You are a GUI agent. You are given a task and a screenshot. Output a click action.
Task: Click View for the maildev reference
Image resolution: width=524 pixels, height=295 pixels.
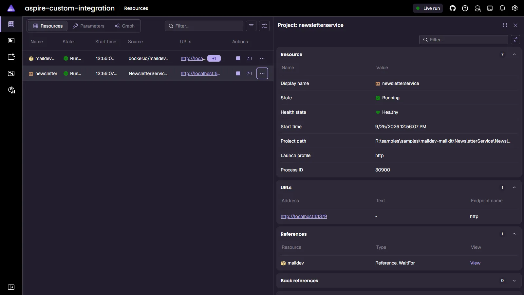(475, 263)
